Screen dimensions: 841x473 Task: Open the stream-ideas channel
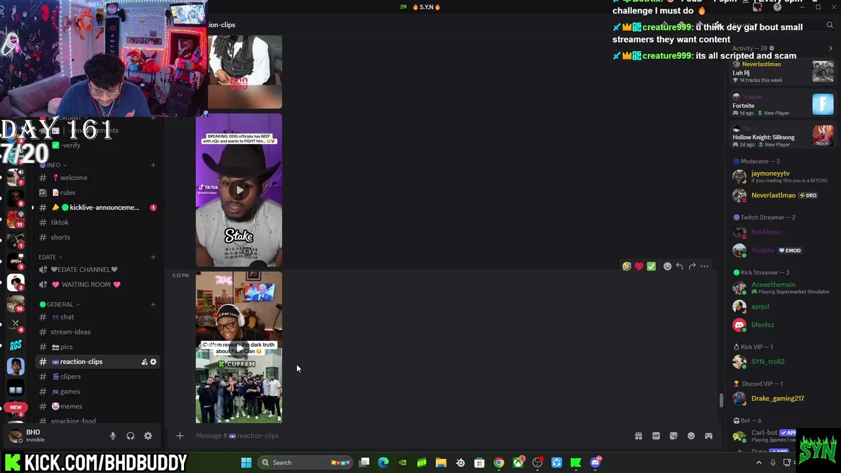(97, 332)
